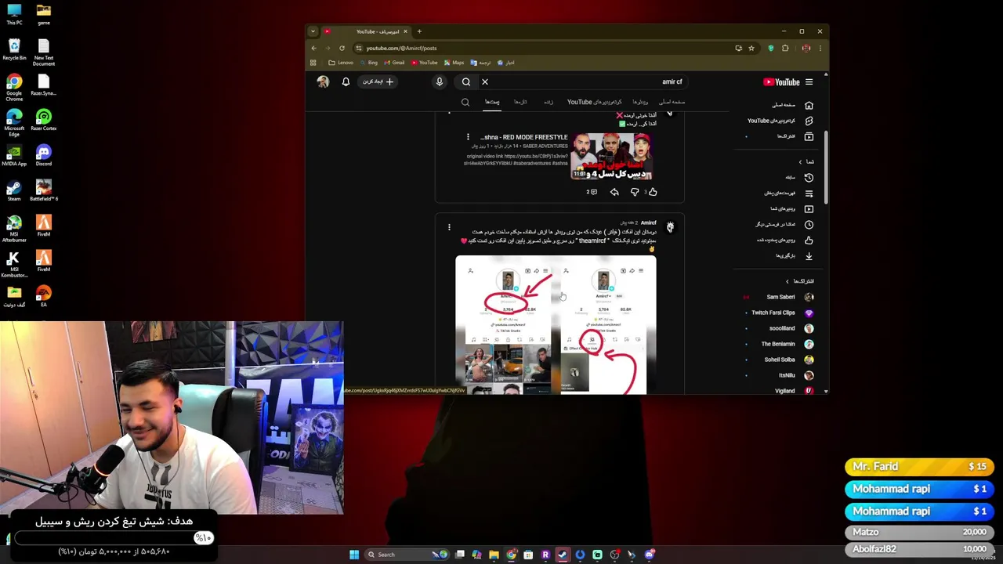Screen dimensions: 1003x564
Task: Open Recycle Bin on the desktop
Action: pyautogui.click(x=14, y=49)
